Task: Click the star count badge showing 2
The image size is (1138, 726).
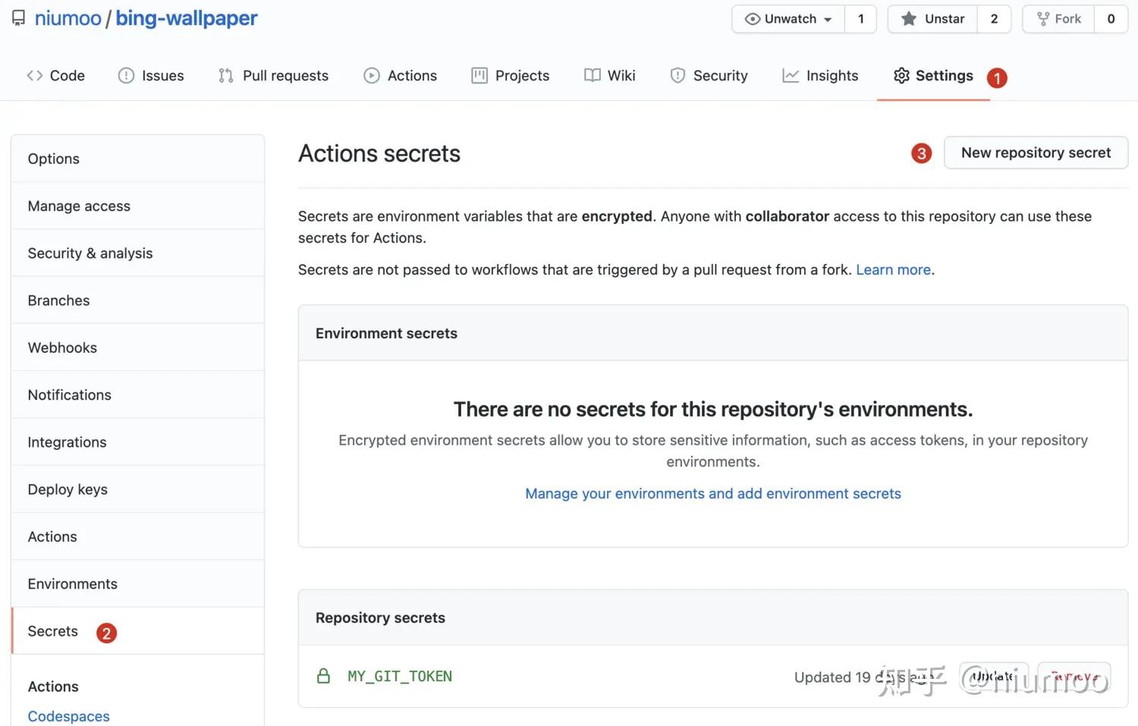Action: click(x=994, y=19)
